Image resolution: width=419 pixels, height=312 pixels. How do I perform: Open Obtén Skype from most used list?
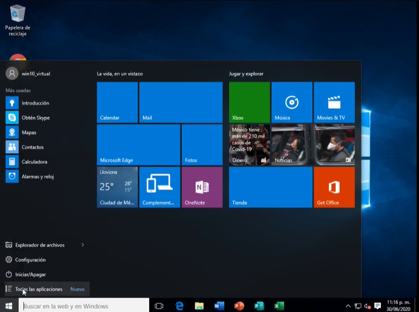35,118
